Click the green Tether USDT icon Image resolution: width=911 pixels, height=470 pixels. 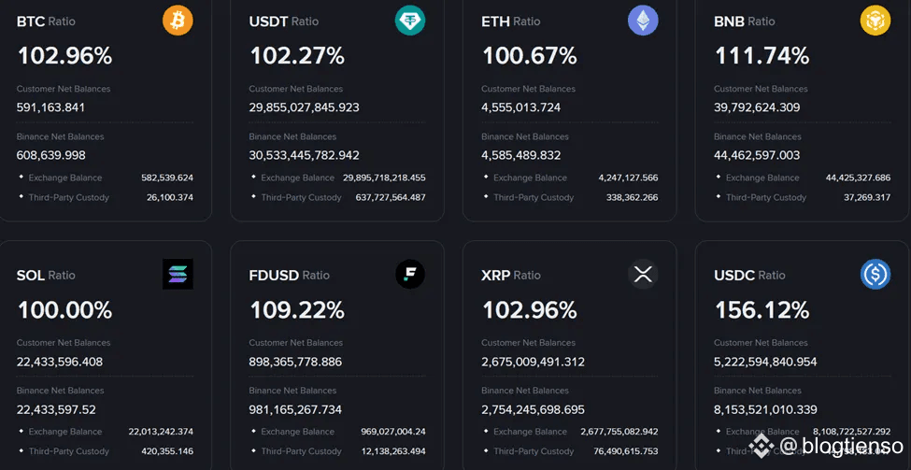[x=410, y=21]
